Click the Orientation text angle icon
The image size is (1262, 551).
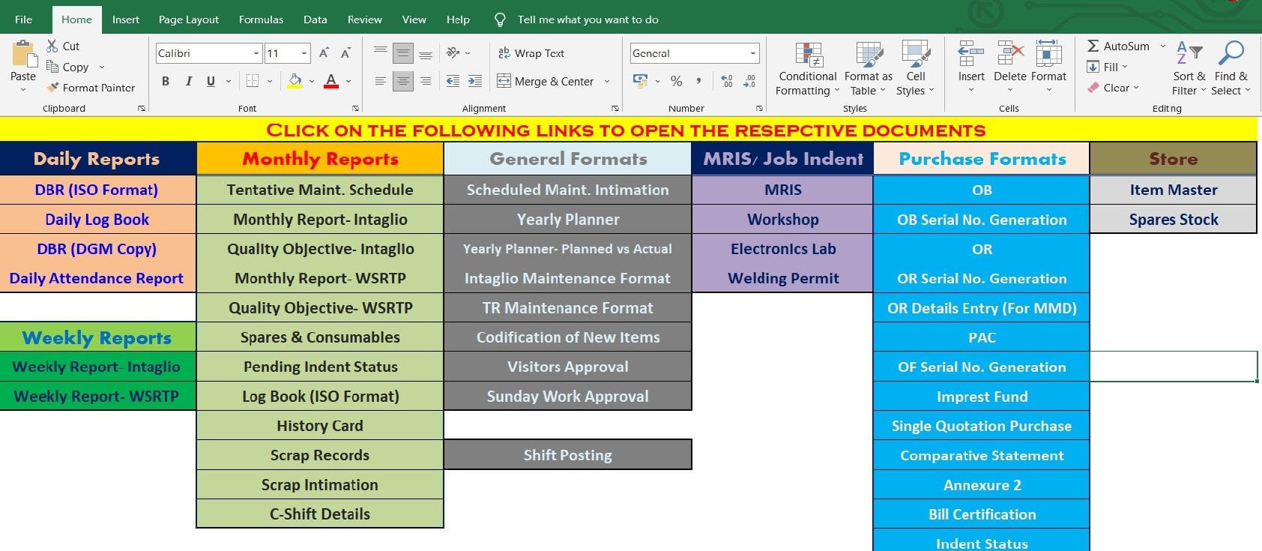[453, 53]
